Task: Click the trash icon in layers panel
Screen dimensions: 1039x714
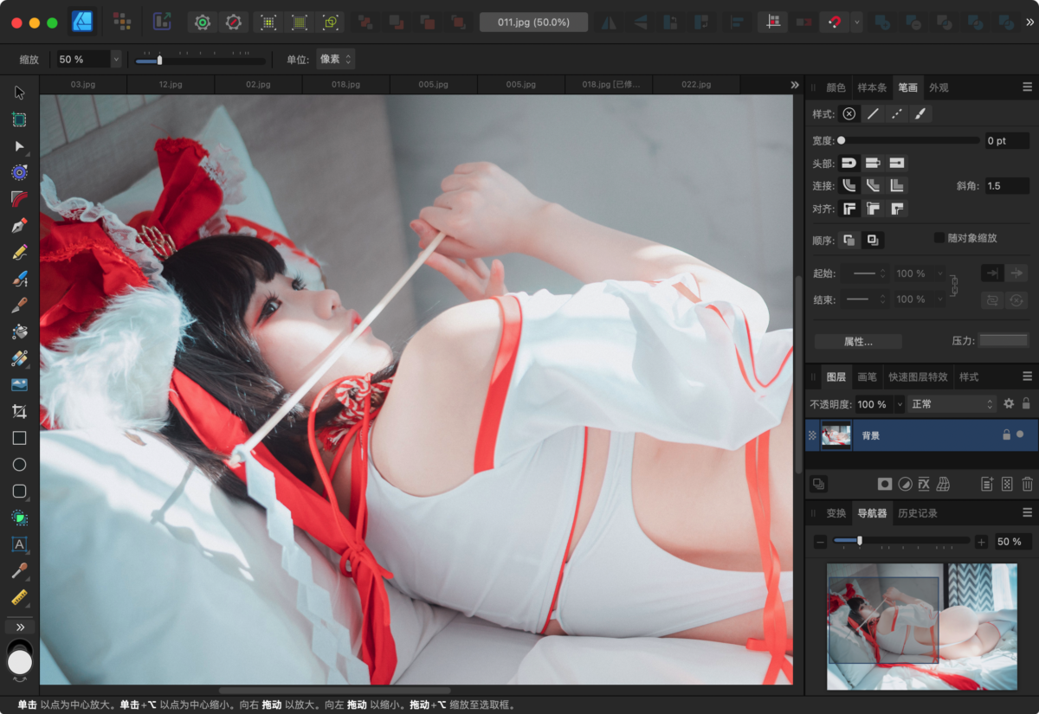Action: coord(1028,484)
